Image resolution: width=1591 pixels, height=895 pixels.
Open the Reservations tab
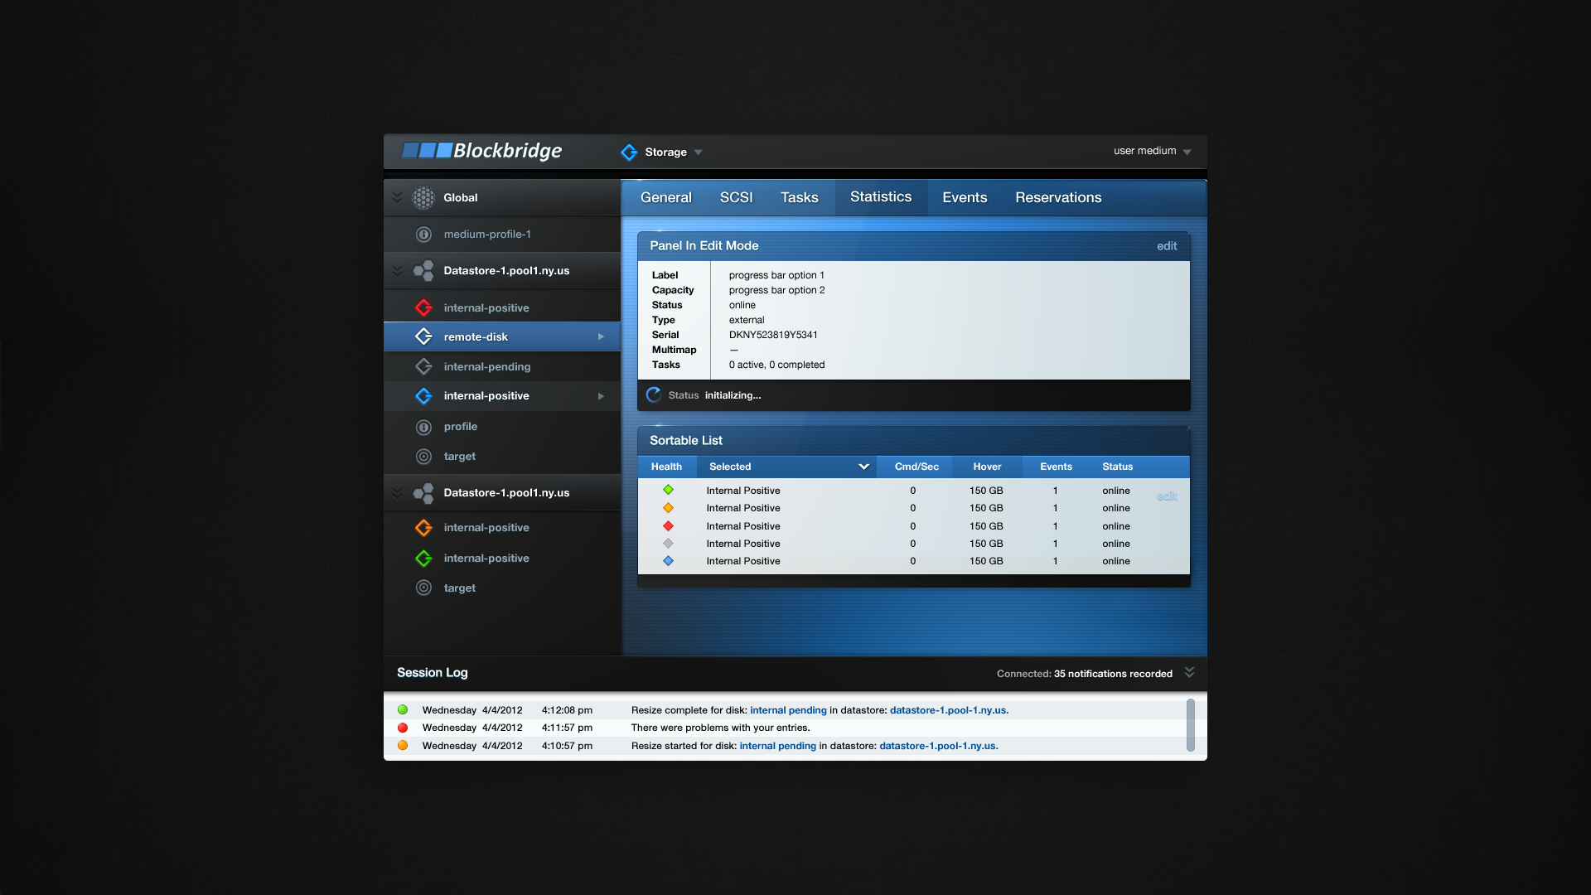point(1058,198)
